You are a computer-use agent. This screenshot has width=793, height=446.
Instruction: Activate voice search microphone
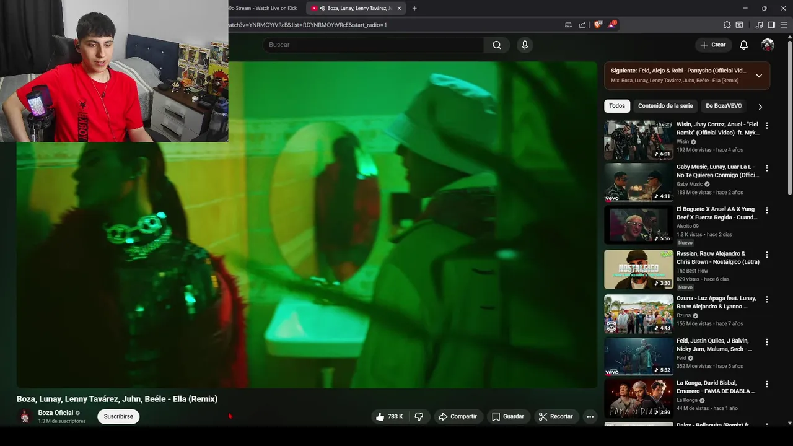(525, 45)
